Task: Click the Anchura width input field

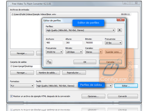Action: 54,43
